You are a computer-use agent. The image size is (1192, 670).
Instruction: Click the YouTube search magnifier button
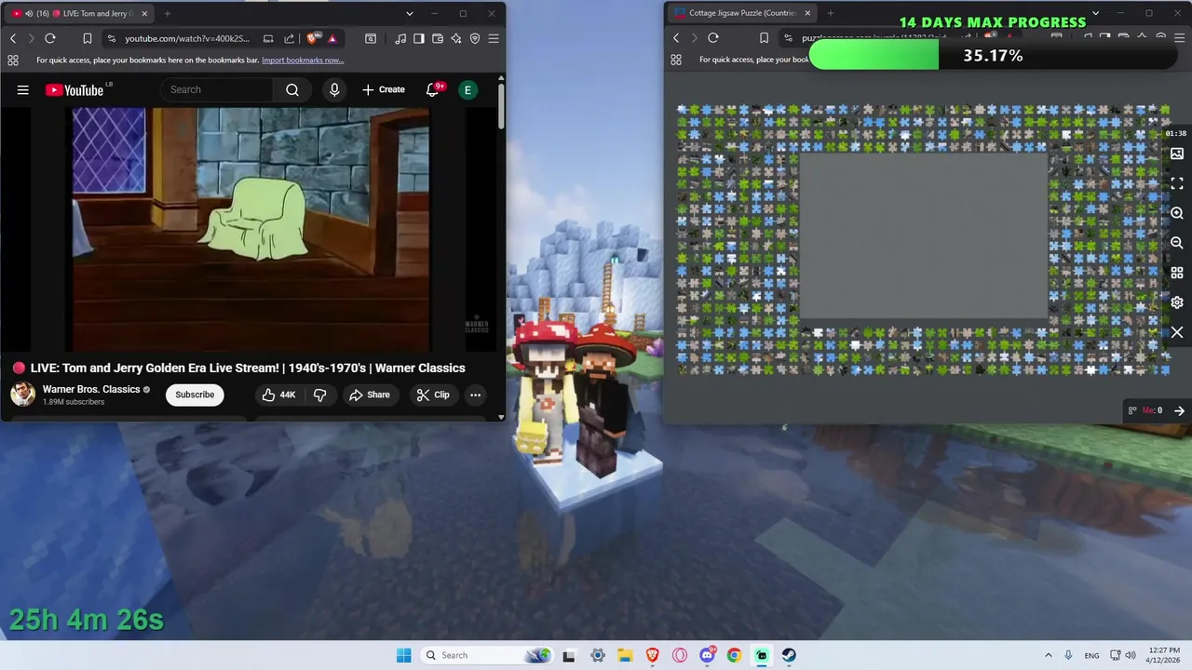(x=292, y=89)
